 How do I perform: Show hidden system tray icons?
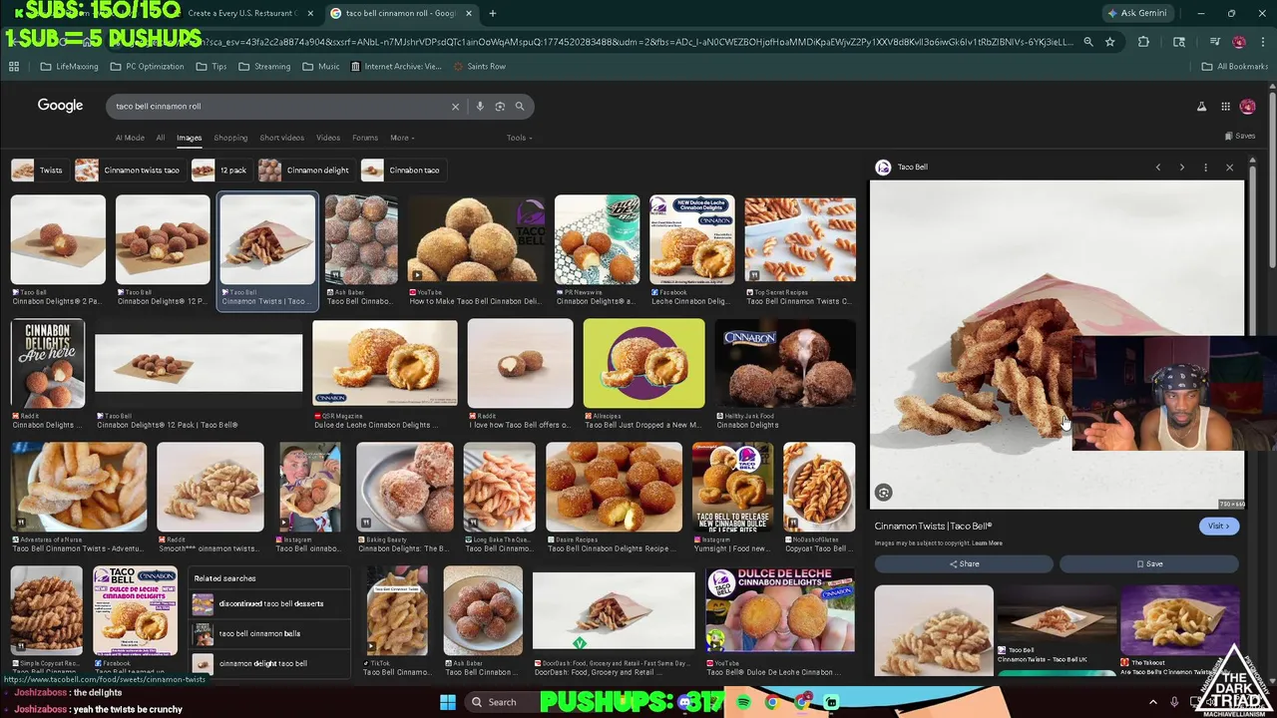click(1152, 702)
